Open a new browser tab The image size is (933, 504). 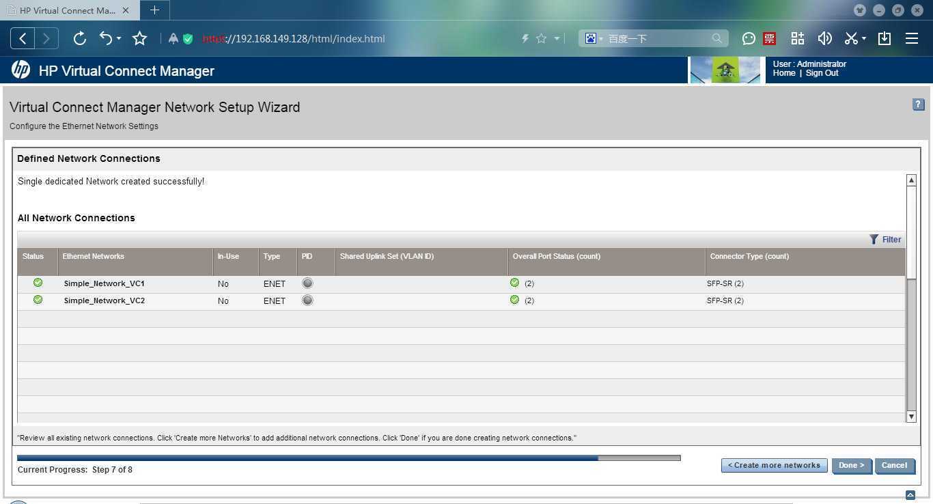coord(154,10)
